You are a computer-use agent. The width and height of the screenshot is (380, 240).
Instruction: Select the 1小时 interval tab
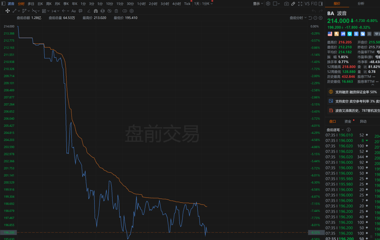pyautogui.click(x=141, y=4)
